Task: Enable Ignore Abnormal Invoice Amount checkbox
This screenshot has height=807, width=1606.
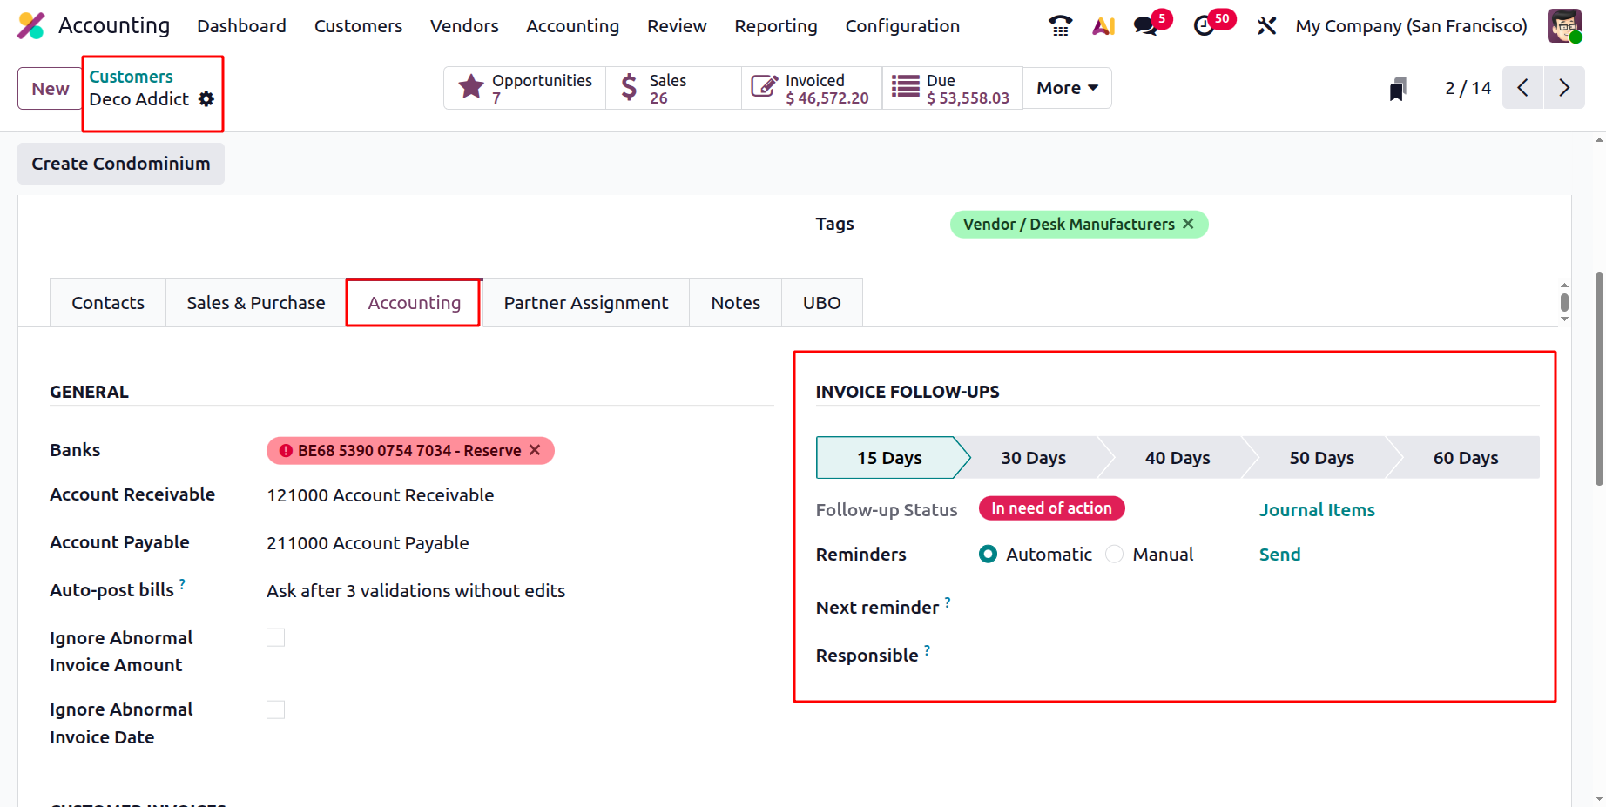Action: tap(275, 638)
